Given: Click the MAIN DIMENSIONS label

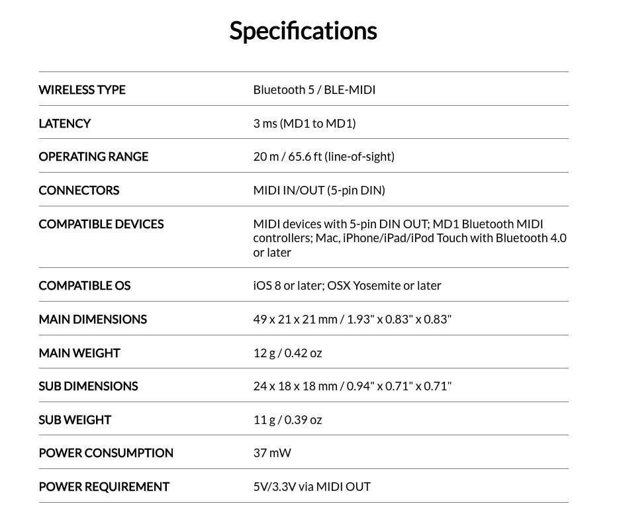Looking at the screenshot, I should (93, 320).
